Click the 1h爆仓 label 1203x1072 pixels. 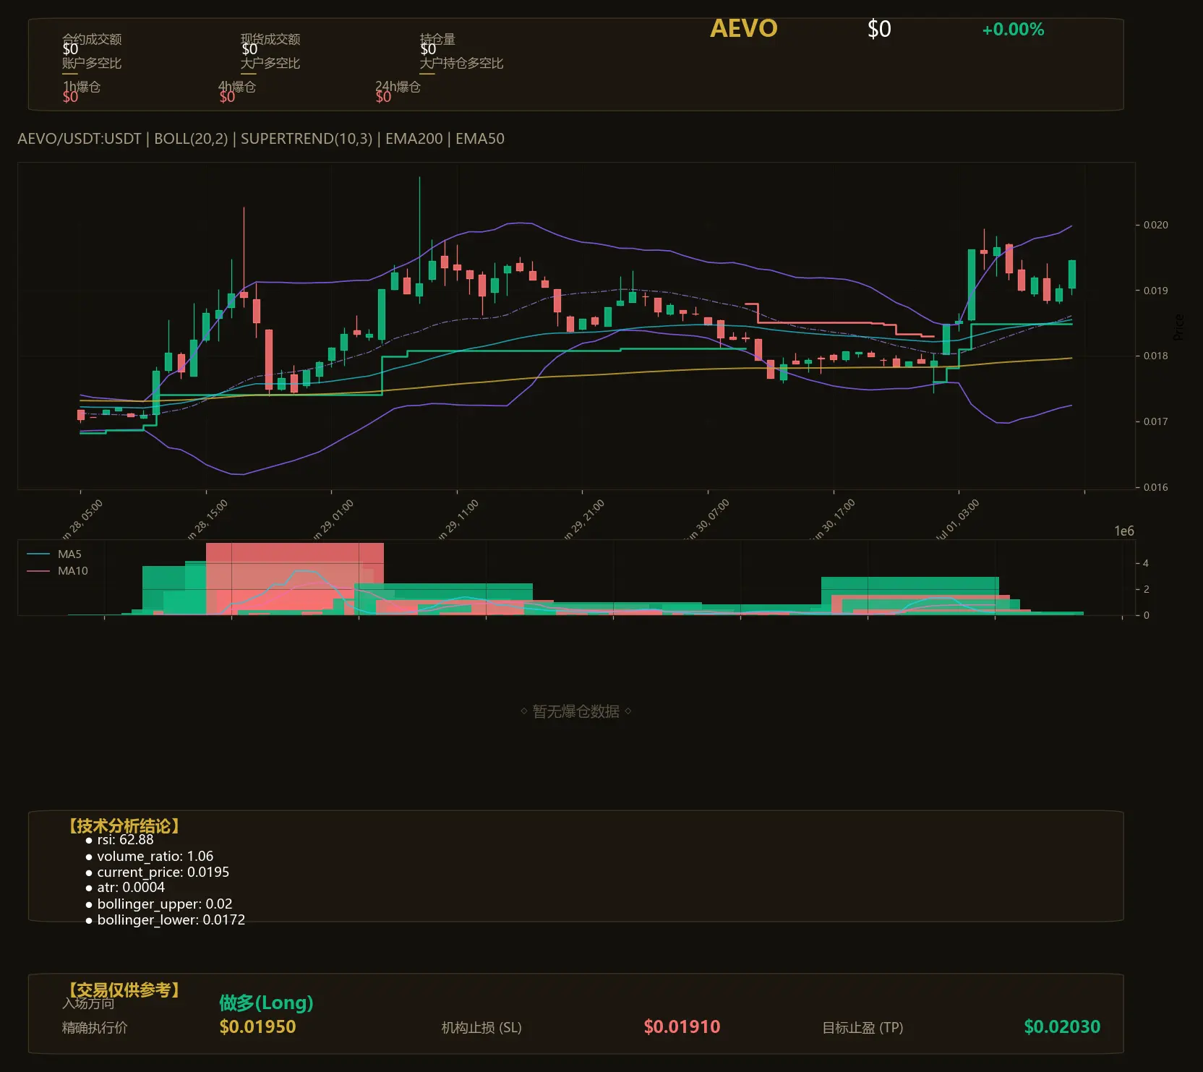pos(81,87)
